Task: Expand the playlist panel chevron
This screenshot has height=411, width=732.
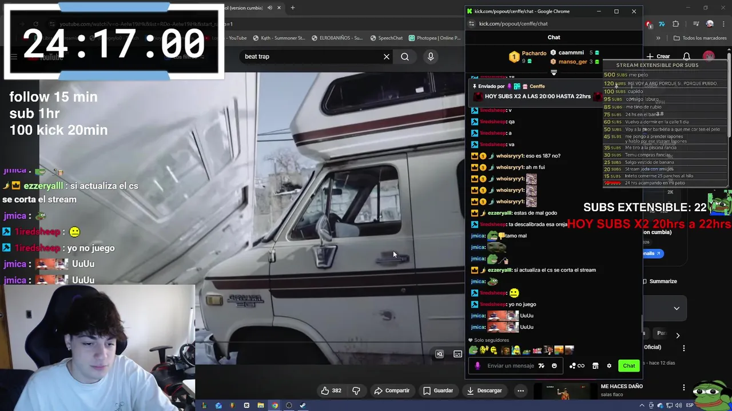Action: point(677,308)
